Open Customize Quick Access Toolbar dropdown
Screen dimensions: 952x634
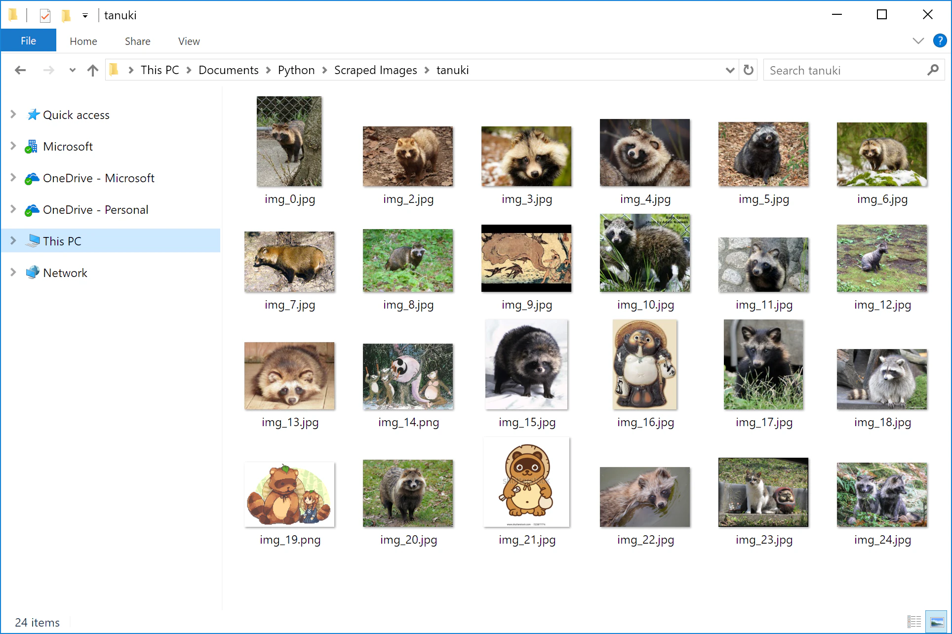tap(85, 16)
